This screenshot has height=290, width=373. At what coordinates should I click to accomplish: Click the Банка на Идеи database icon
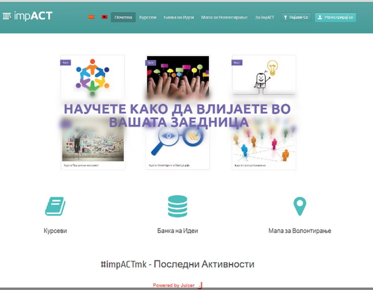coord(178,206)
